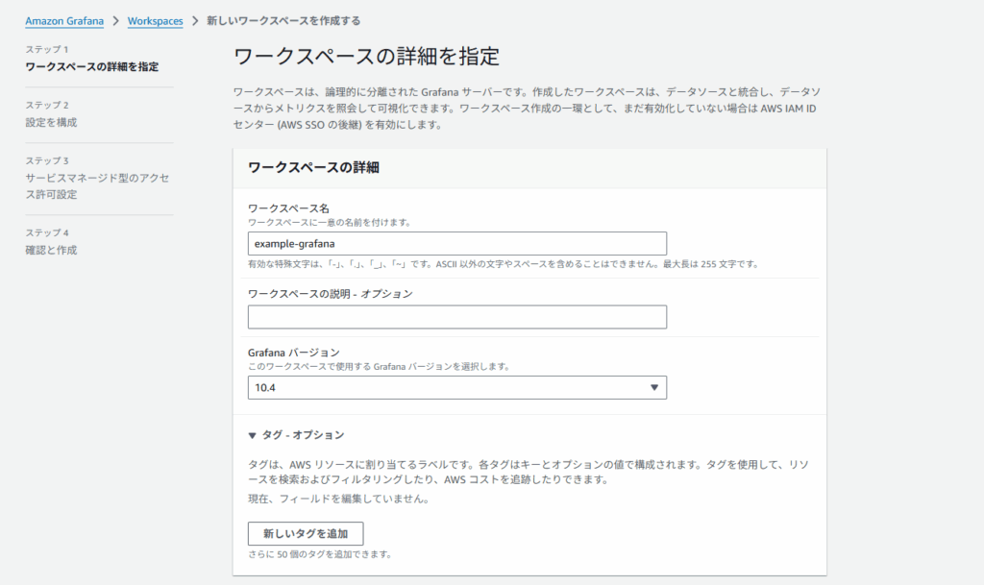Click the ステップ 4 label in the sidebar
984x585 pixels.
click(x=47, y=232)
